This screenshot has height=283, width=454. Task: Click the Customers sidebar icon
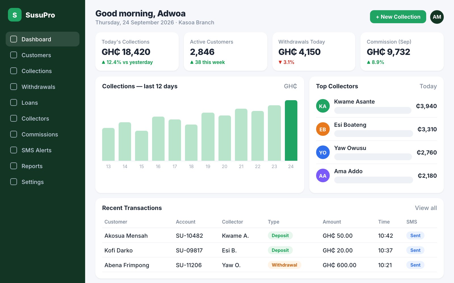point(14,55)
